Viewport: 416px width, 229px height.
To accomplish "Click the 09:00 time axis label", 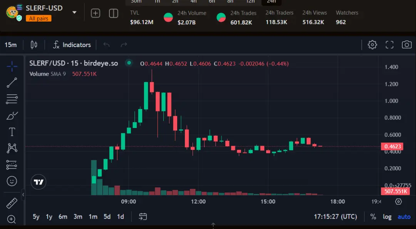I will point(128,202).
